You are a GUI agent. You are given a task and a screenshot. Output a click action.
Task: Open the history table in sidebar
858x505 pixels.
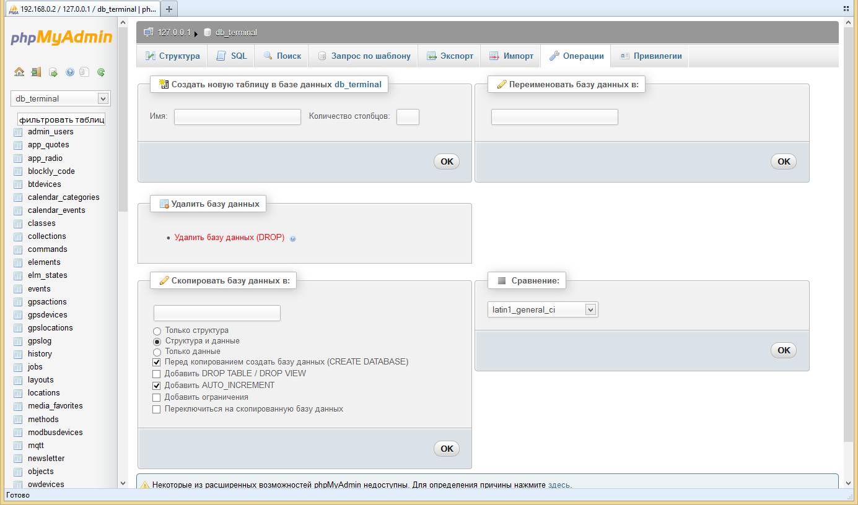coord(40,354)
